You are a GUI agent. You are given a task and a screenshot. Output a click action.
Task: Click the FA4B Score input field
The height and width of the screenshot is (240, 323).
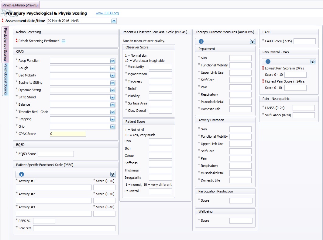tap(304, 41)
